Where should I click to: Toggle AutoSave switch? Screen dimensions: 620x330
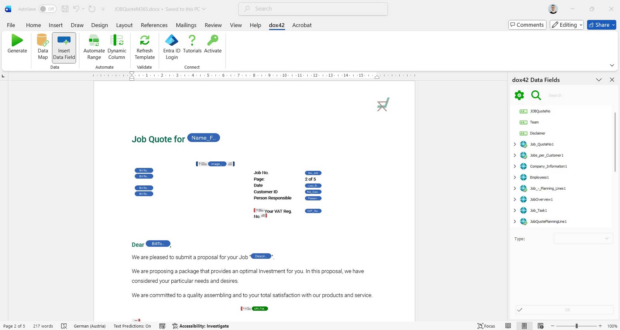click(x=47, y=9)
